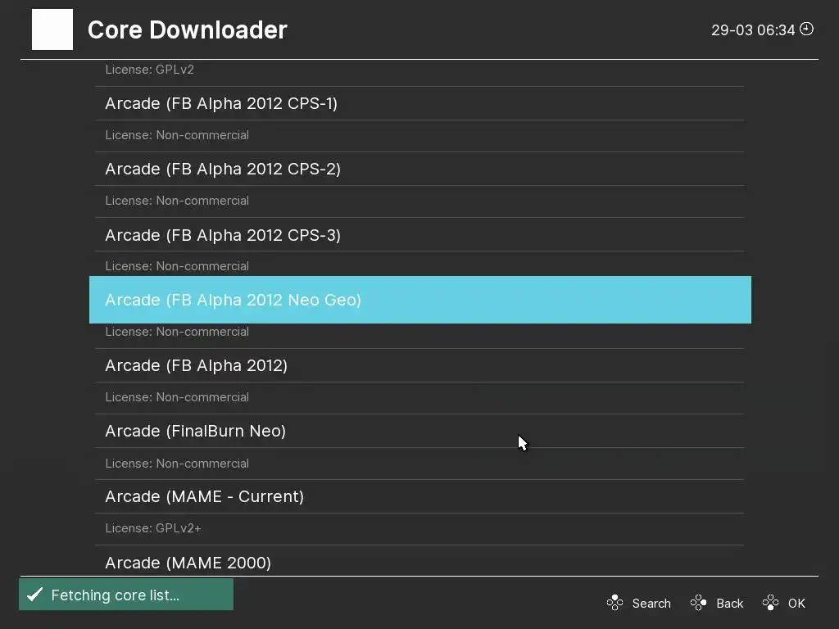Dismiss the Fetching core list notification
Image resolution: width=839 pixels, height=629 pixels.
[126, 595]
